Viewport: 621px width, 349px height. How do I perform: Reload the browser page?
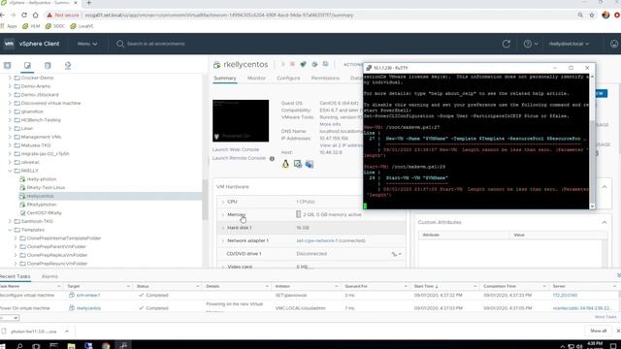(x=24, y=16)
